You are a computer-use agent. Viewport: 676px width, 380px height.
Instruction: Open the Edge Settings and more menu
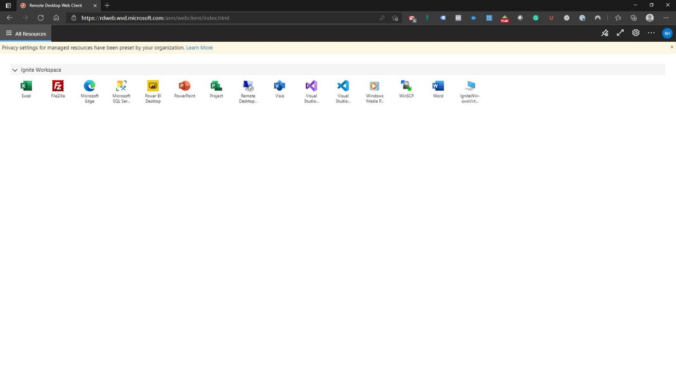(x=665, y=17)
